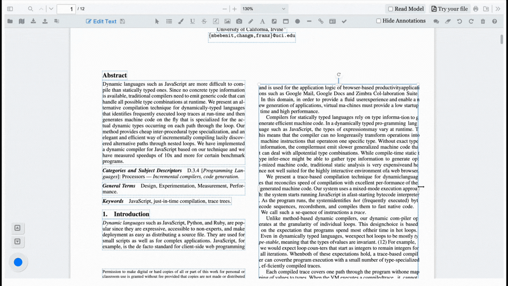Open the comments panel icon
The width and height of the screenshot is (508, 286).
(x=436, y=21)
